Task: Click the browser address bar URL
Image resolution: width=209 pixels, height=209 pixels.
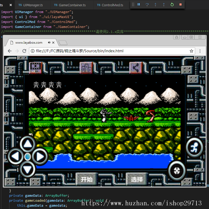Action: 80,51
